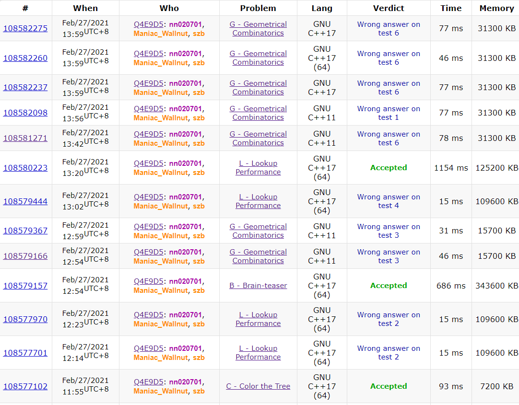Screen dimensions: 519x405
Task: Open szb profile in Color the Tree row
Action: coord(199,391)
